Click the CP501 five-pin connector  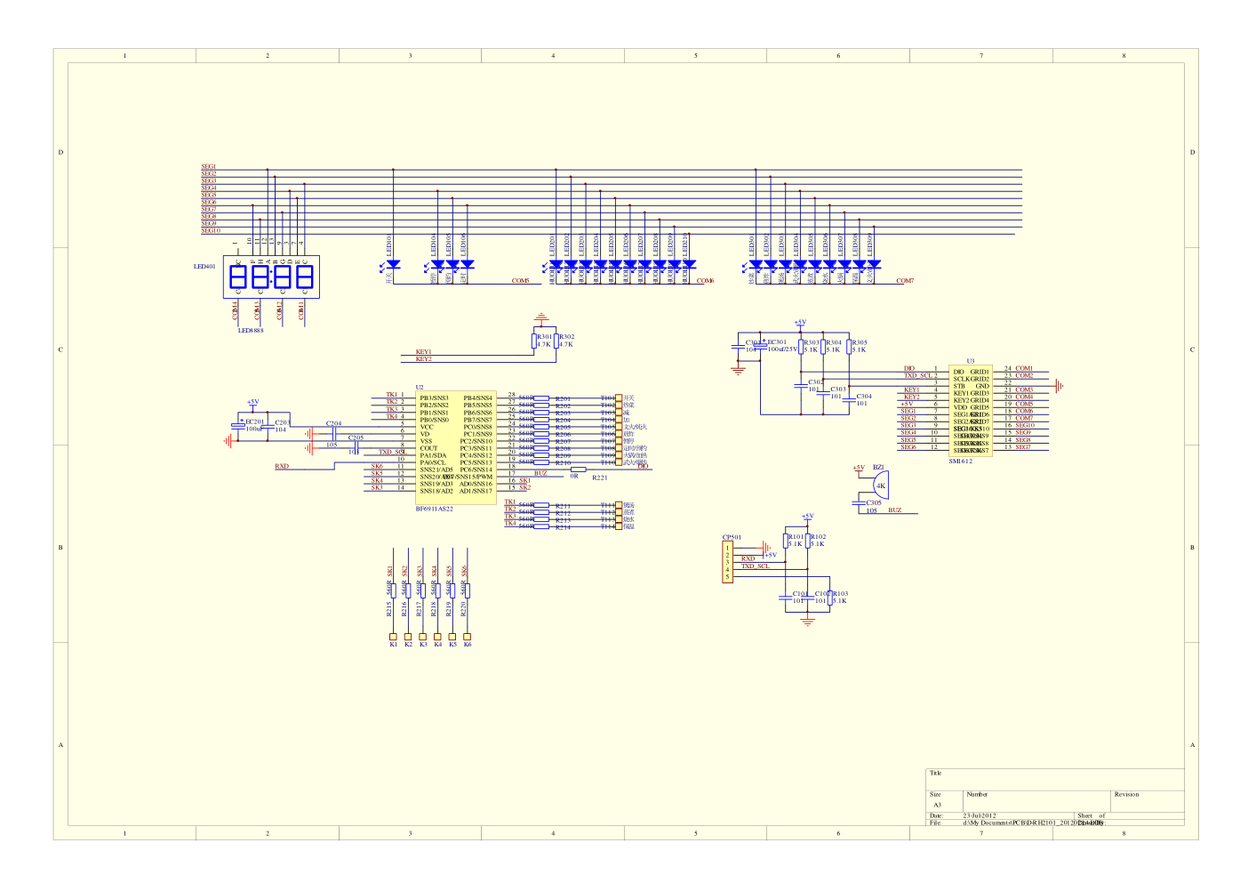727,562
